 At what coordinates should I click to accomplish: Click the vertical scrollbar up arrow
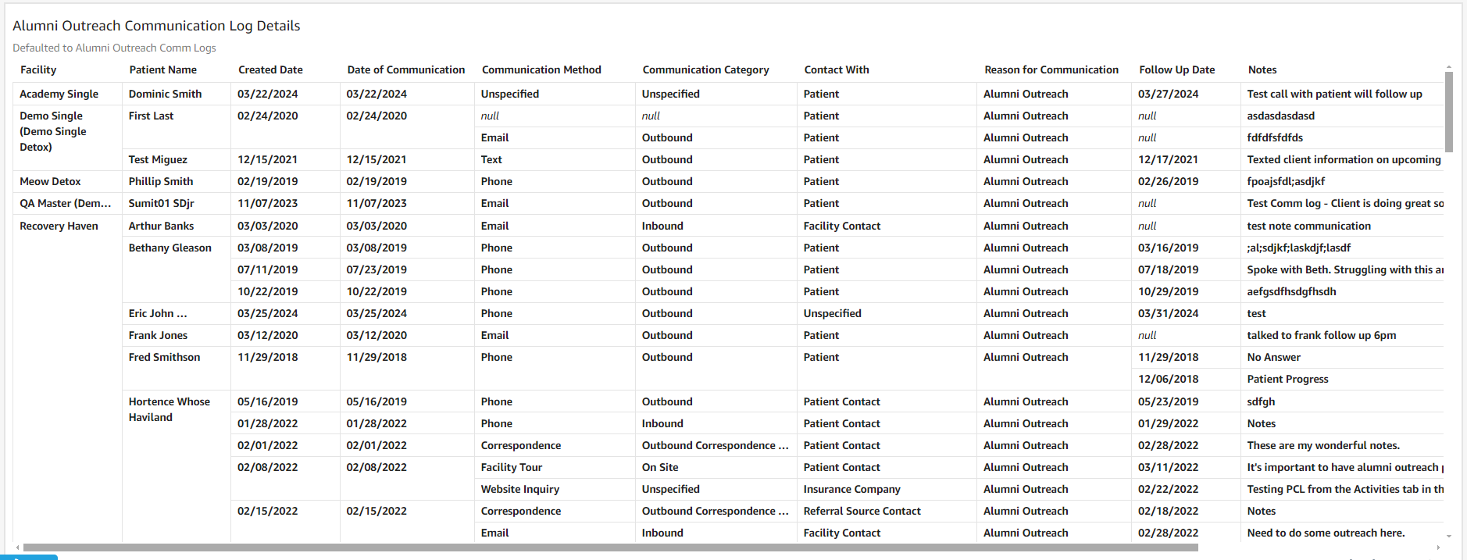pos(1448,68)
